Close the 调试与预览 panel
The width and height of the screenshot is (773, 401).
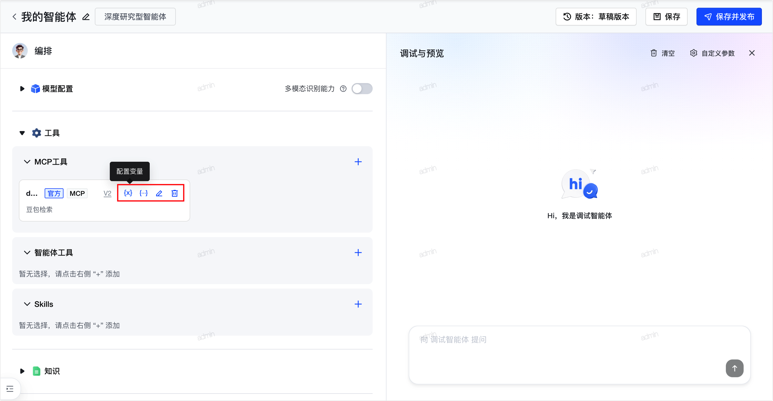coord(752,53)
